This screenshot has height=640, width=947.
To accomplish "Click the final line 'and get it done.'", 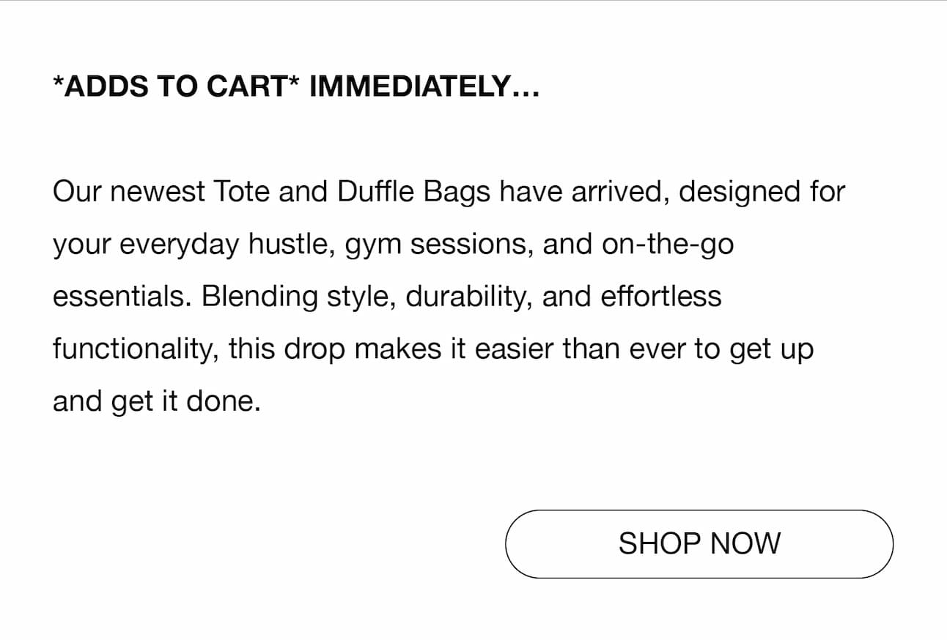I will point(157,403).
